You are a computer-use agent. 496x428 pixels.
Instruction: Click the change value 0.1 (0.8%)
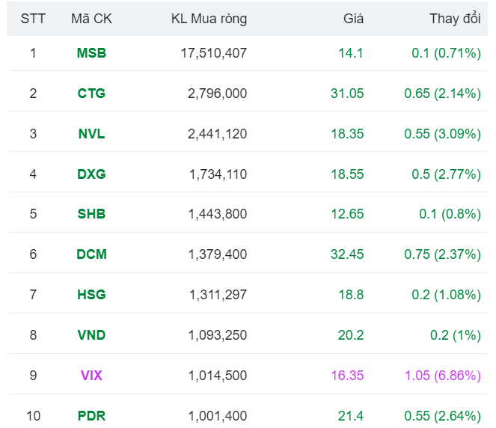point(450,214)
